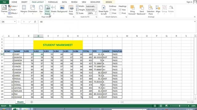Image resolution: width=197 pixels, height=110 pixels.
Task: Switch to the INSERT tab
Action: pyautogui.click(x=24, y=2)
